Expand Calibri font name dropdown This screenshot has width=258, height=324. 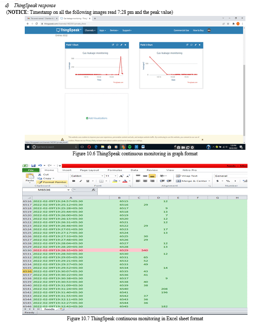tap(102, 176)
